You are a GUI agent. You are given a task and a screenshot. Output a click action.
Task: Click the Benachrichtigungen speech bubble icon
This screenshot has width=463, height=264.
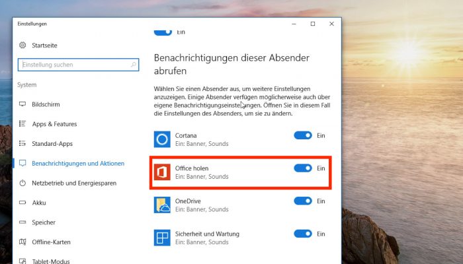tap(22, 163)
